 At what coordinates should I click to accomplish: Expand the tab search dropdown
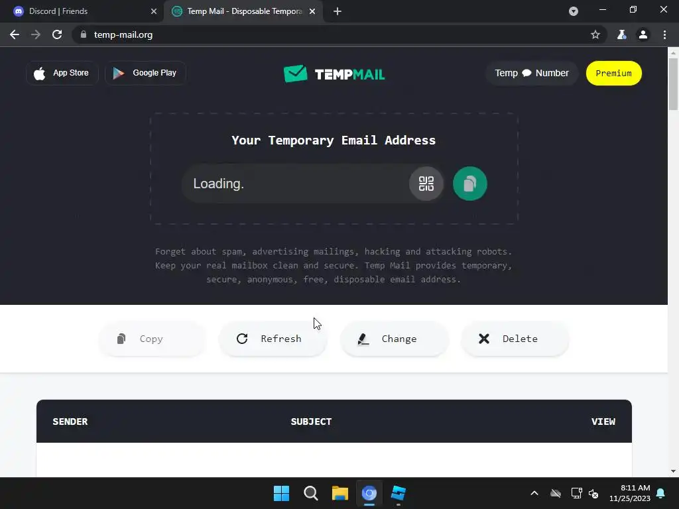(574, 11)
